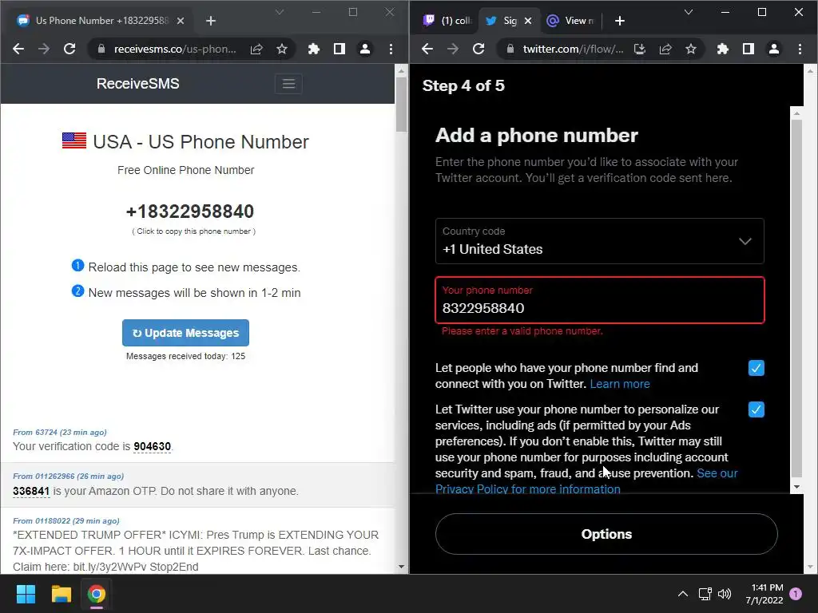Click install app icon in Twitter address bar

click(640, 49)
